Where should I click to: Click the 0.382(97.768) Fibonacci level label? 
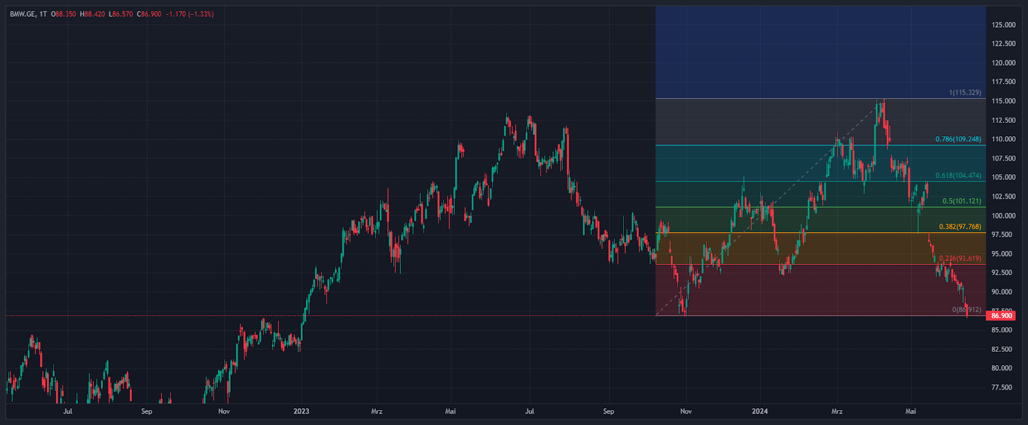coord(960,226)
